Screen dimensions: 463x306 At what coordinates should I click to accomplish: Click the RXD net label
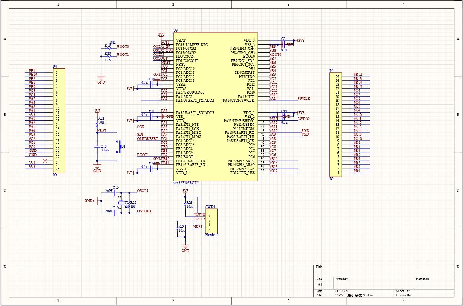coord(305,131)
